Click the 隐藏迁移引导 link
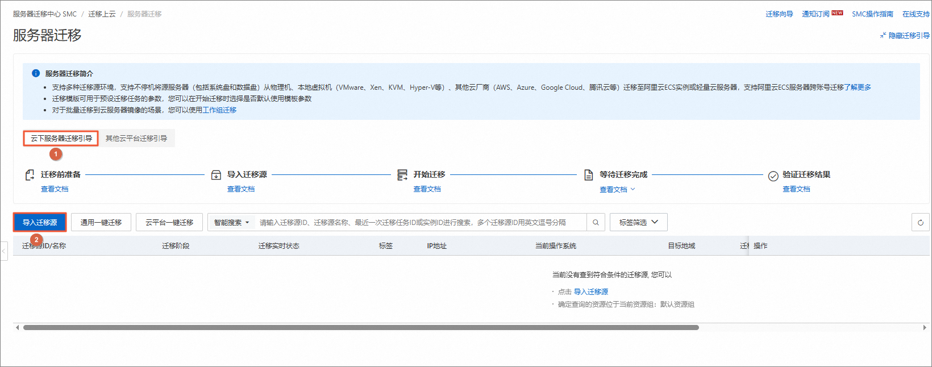Screen dimensions: 932x367 coord(909,36)
